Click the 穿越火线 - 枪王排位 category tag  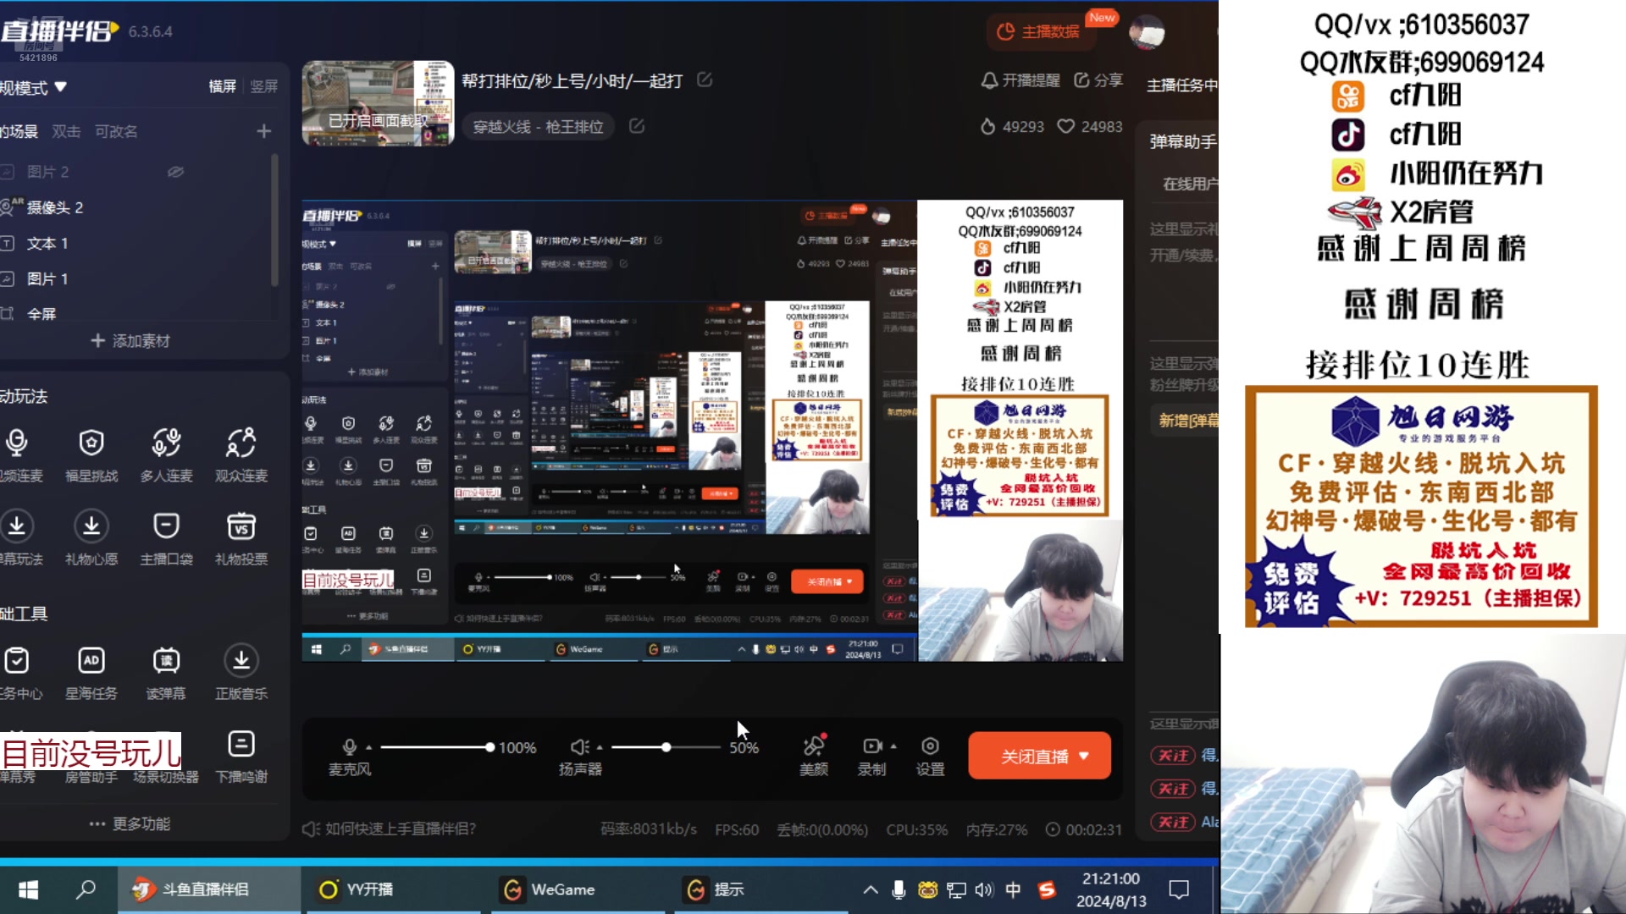pyautogui.click(x=539, y=126)
